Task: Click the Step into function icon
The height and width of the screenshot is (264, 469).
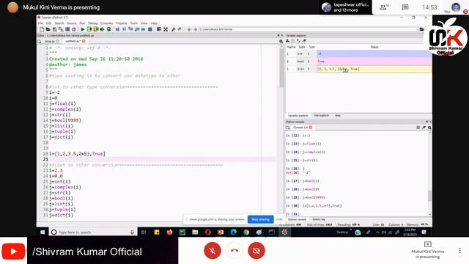Action: click(x=130, y=29)
